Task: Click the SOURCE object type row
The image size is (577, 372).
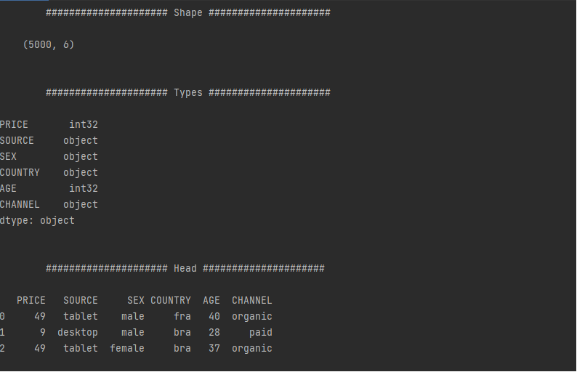Action: [49, 140]
